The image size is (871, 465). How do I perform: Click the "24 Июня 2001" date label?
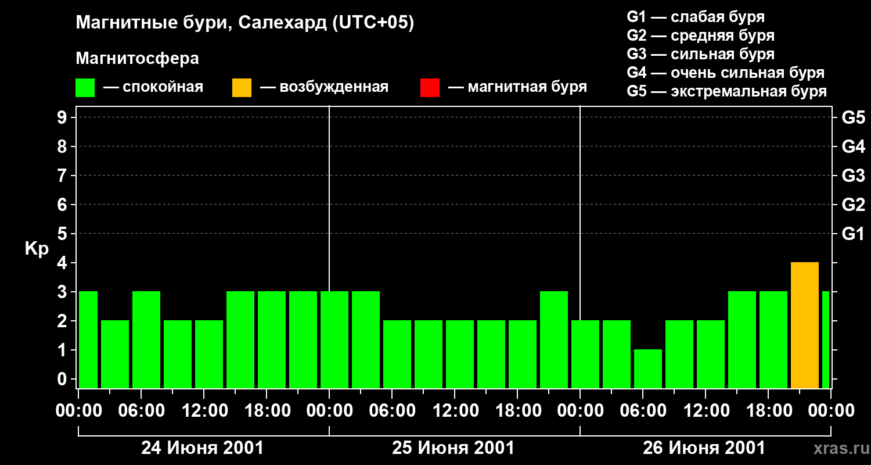203,448
